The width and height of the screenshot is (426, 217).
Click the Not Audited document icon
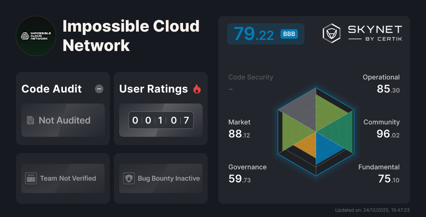[x=31, y=120]
